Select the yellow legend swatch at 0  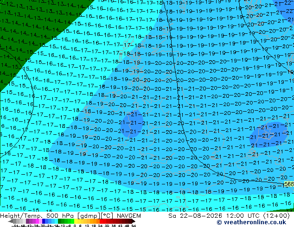76,221
